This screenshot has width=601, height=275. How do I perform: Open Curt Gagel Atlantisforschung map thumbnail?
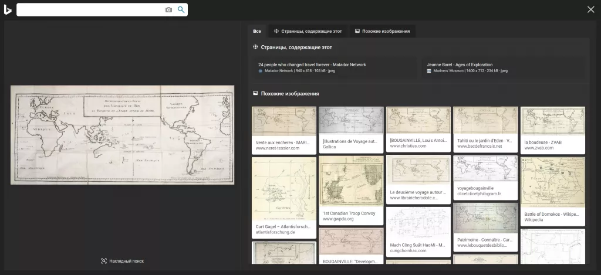point(284,189)
